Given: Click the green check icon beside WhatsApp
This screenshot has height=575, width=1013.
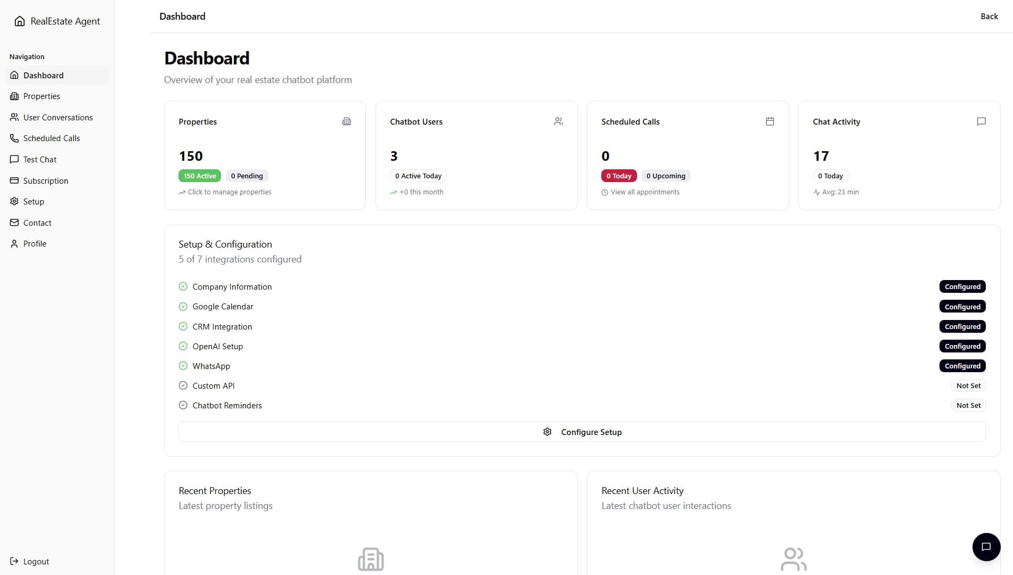Looking at the screenshot, I should click(x=183, y=366).
